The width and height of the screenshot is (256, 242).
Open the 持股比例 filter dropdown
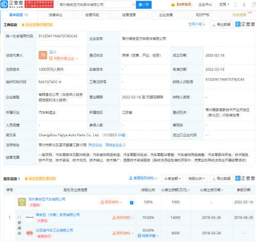tap(196, 179)
